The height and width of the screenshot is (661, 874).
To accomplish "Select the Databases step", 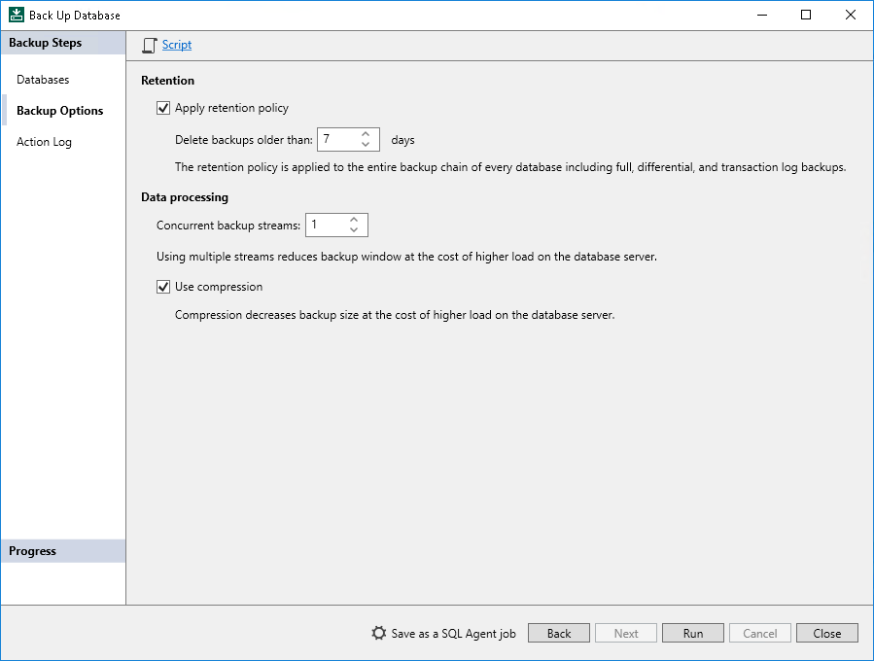I will (x=43, y=79).
